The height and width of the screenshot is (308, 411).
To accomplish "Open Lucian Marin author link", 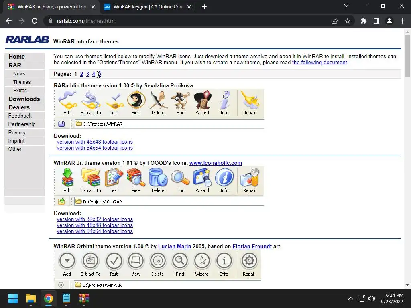I will [x=175, y=247].
